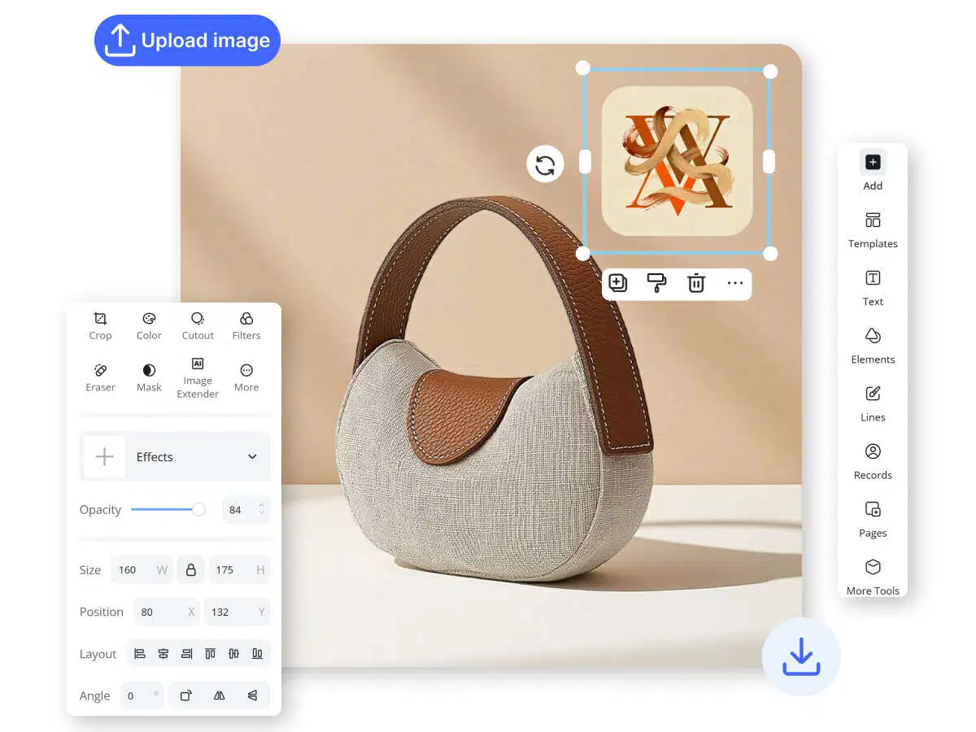Click the Upload image button
The image size is (976, 732).
[186, 39]
